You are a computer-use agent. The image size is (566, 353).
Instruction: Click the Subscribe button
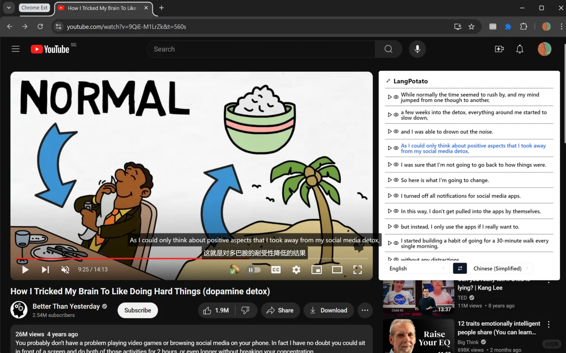coord(138,310)
